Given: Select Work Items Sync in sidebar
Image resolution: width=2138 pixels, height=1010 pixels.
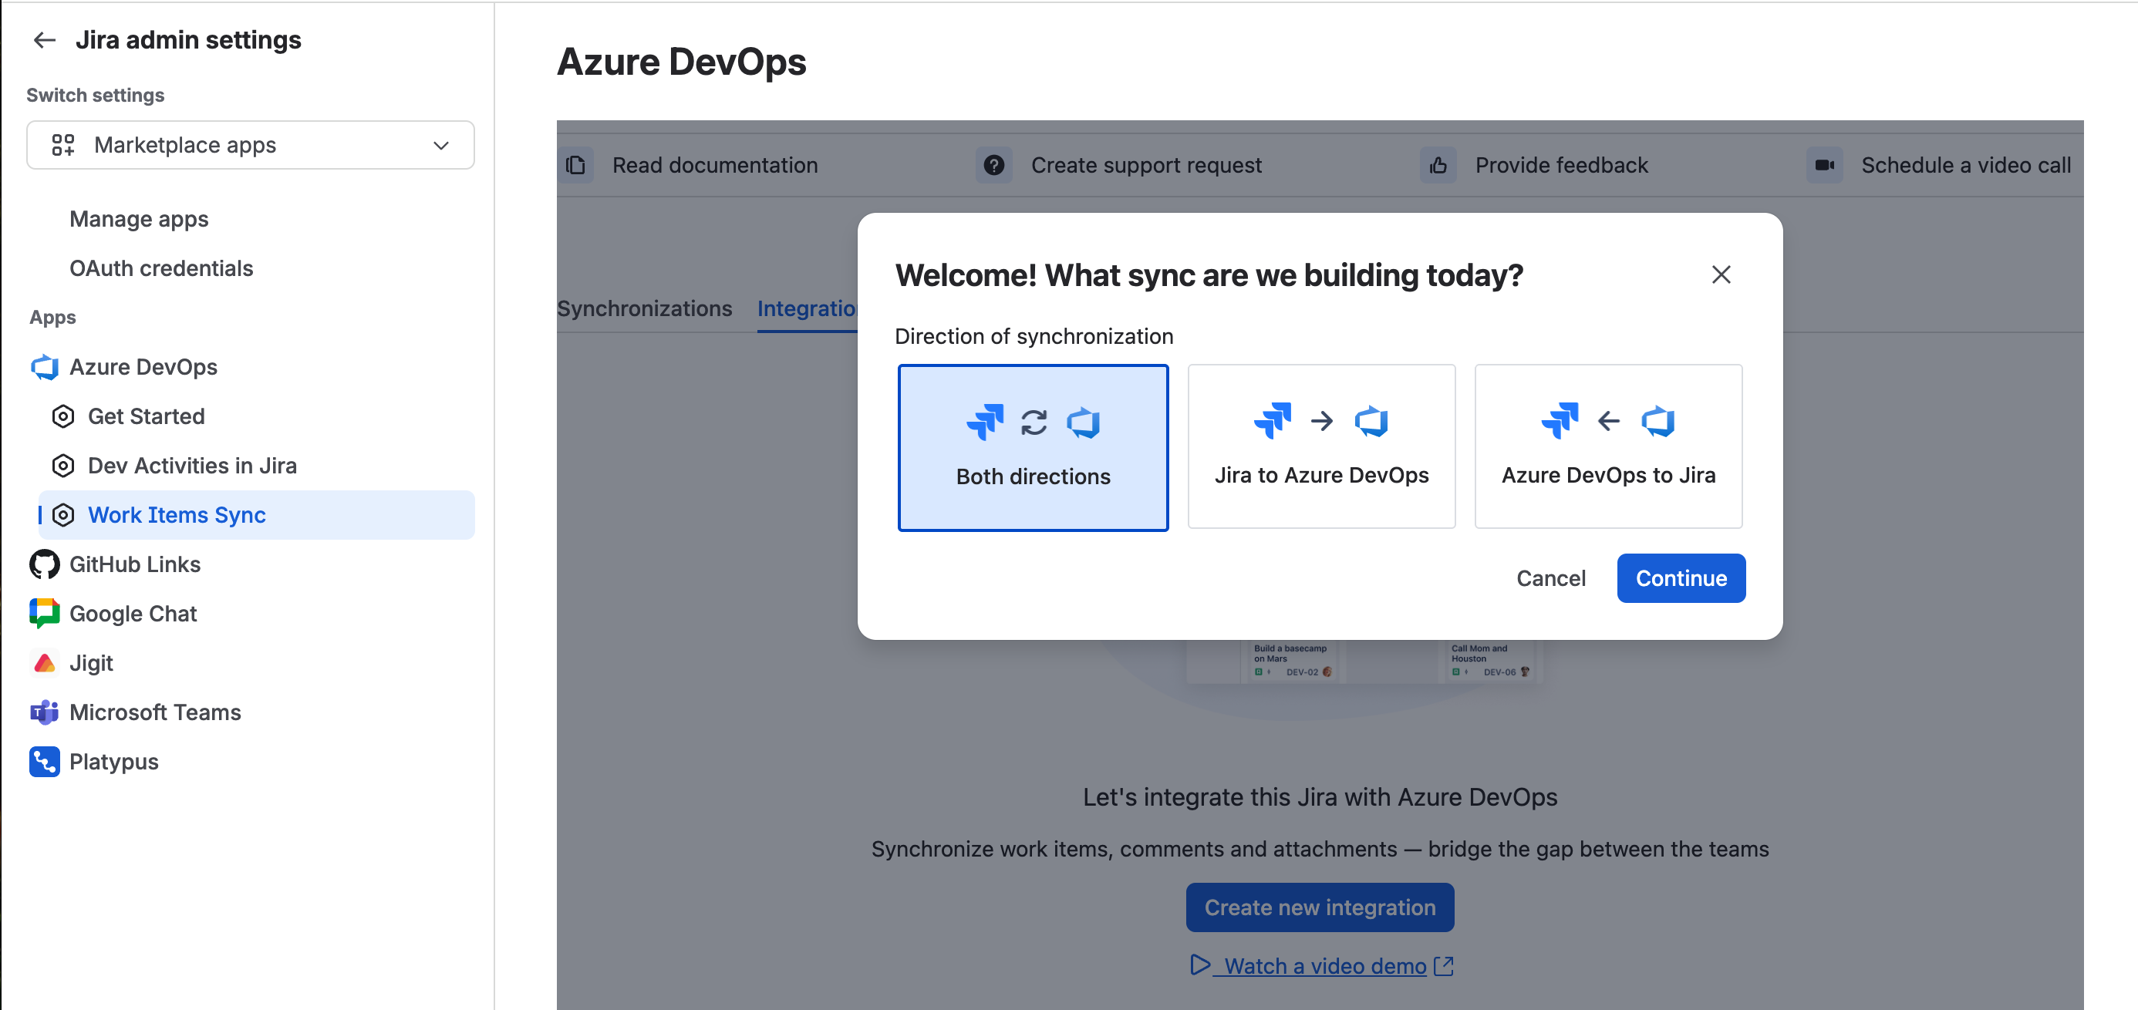Looking at the screenshot, I should [258, 515].
